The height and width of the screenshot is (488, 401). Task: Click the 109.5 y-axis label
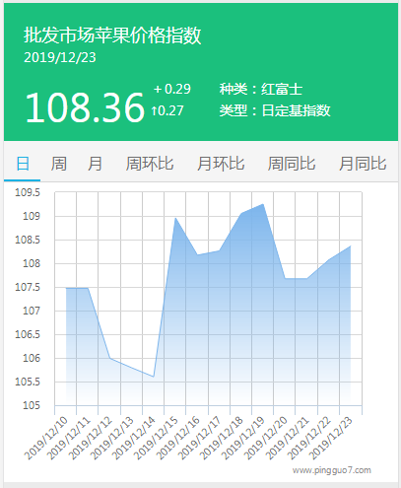click(x=28, y=192)
